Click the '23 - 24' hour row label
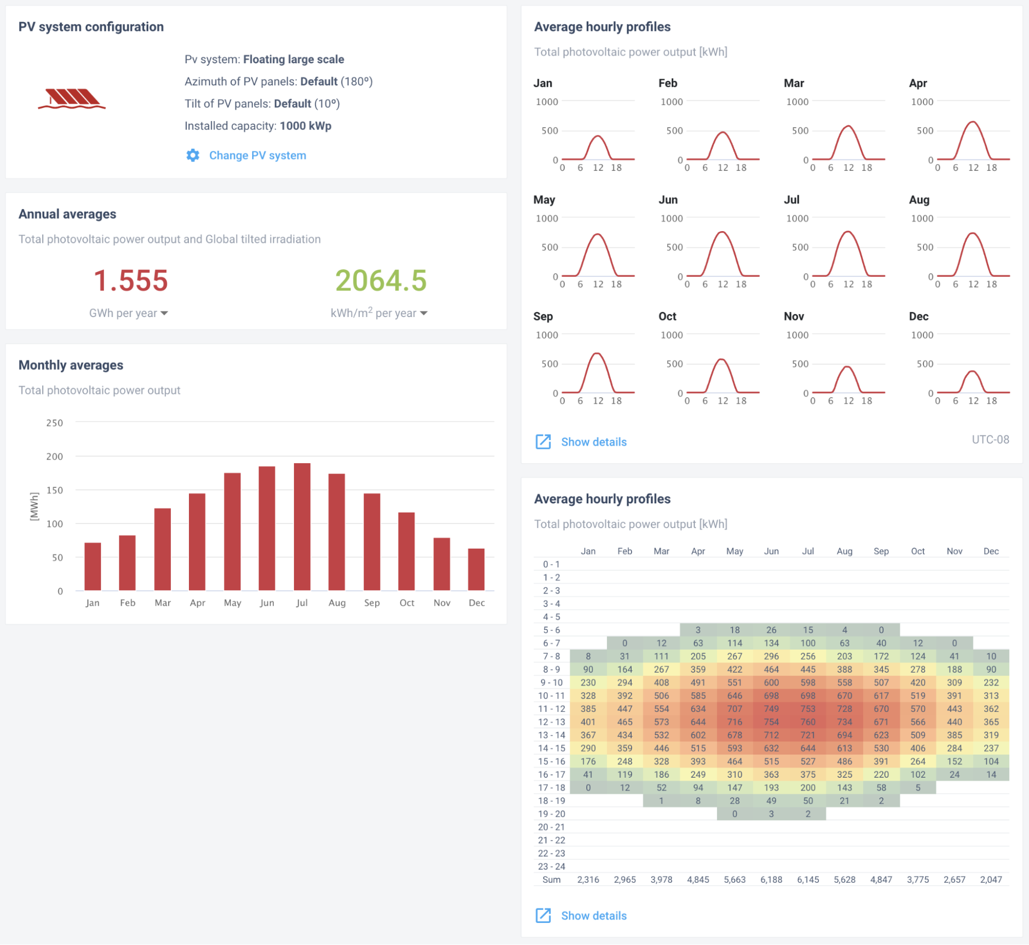 pyautogui.click(x=551, y=866)
